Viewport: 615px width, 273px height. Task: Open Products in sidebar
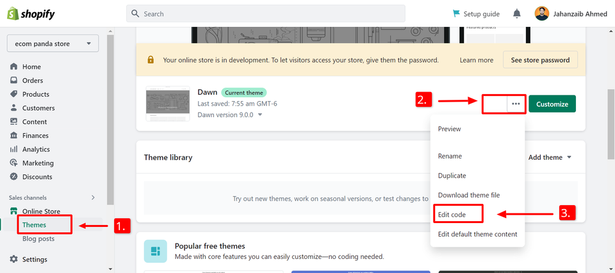coord(36,94)
